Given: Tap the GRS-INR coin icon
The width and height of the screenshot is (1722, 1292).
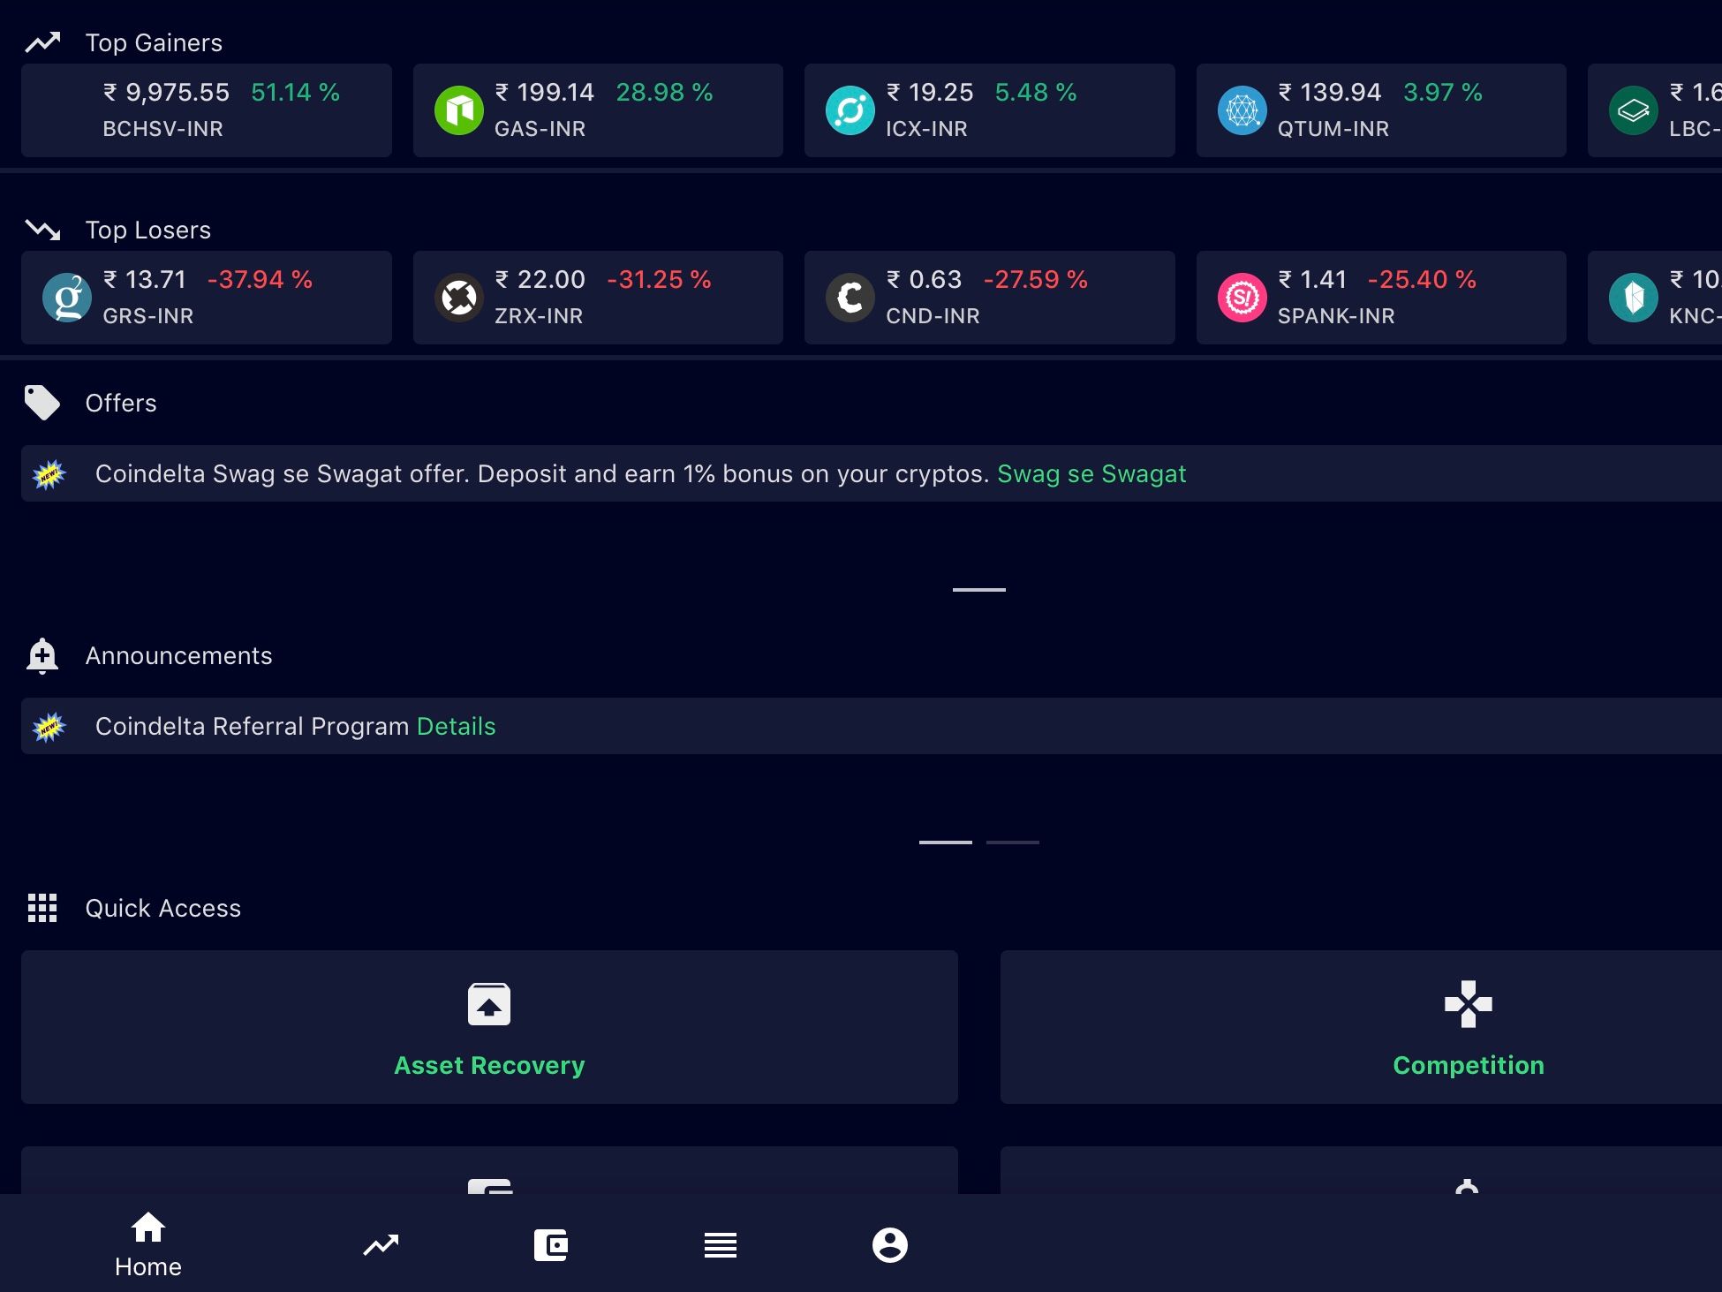Looking at the screenshot, I should (x=67, y=298).
